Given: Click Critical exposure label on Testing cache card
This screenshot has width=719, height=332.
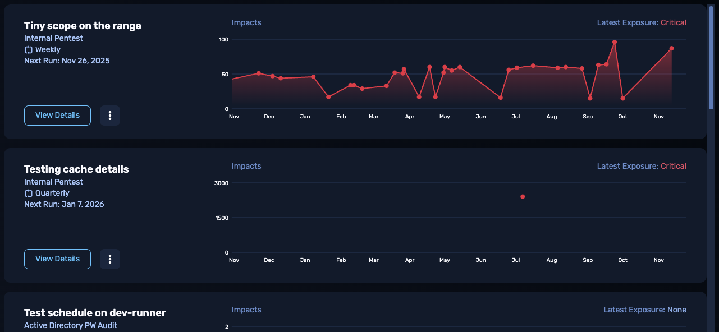Looking at the screenshot, I should click(673, 167).
